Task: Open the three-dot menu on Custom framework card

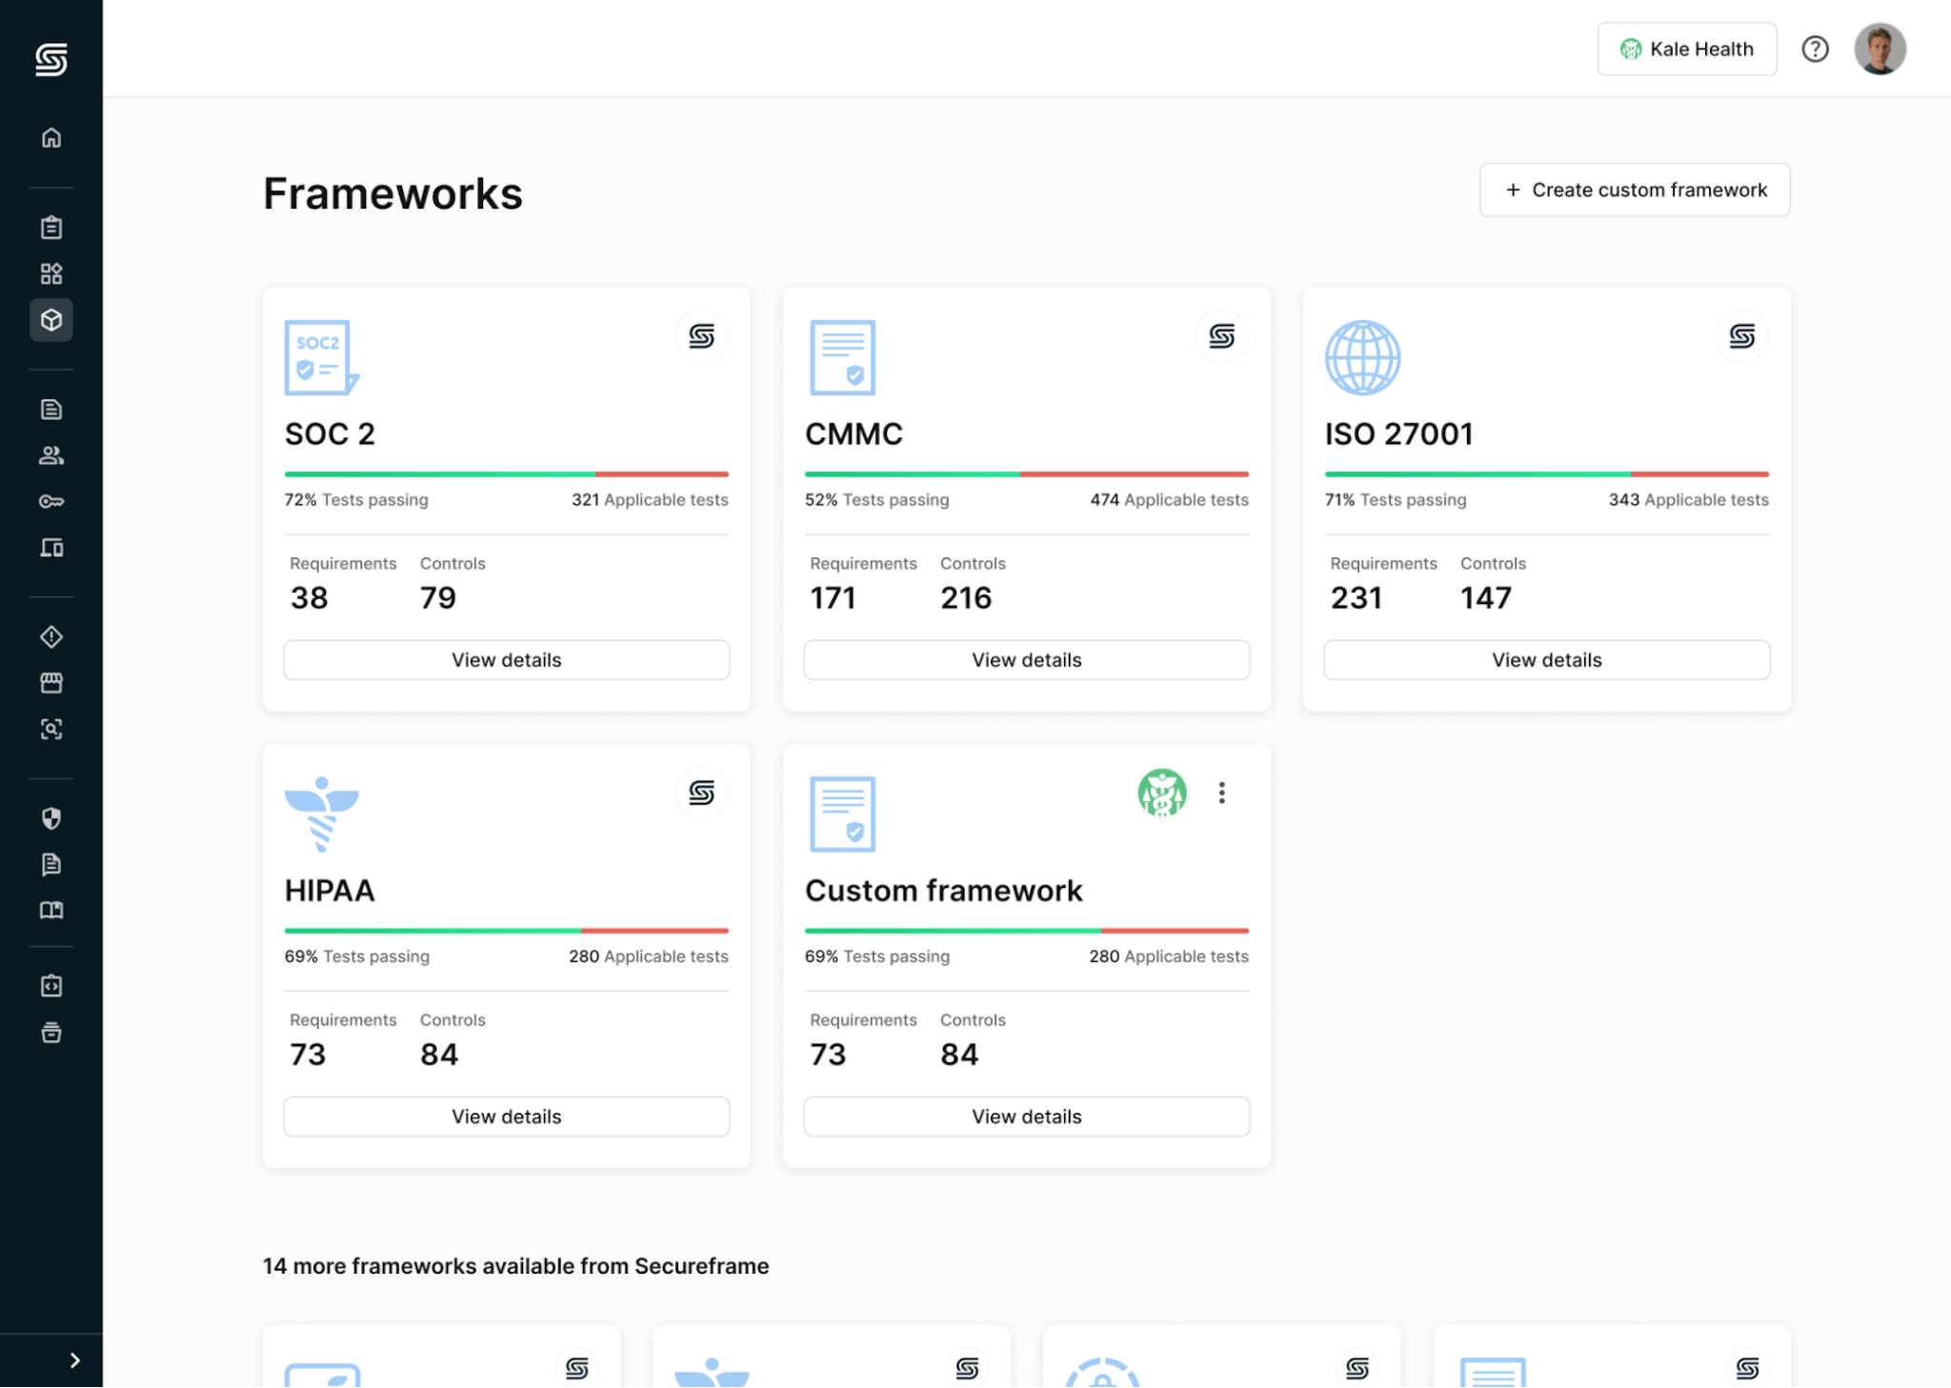Action: [x=1221, y=792]
